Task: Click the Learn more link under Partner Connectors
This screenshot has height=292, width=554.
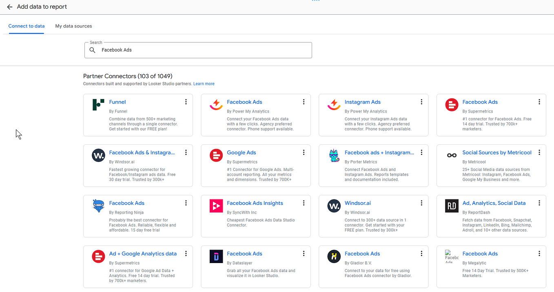Action: 204,84
